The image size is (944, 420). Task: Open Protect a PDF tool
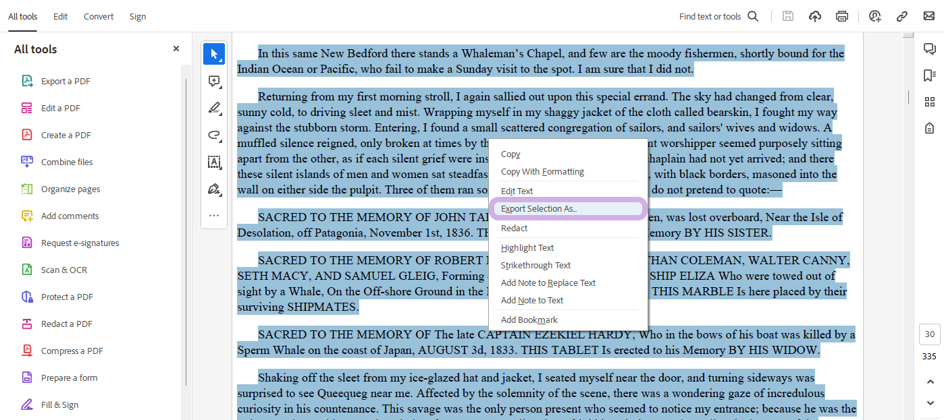pyautogui.click(x=67, y=297)
